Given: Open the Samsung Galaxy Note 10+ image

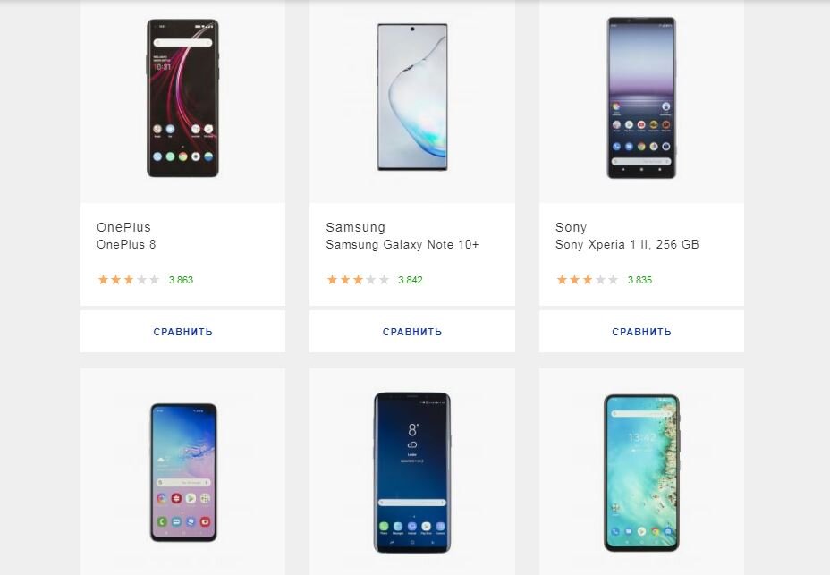Looking at the screenshot, I should [412, 97].
